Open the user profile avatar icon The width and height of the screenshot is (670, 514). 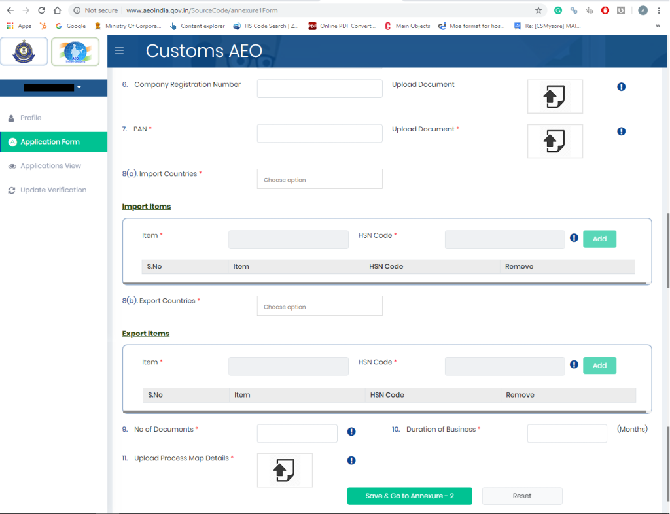click(643, 10)
